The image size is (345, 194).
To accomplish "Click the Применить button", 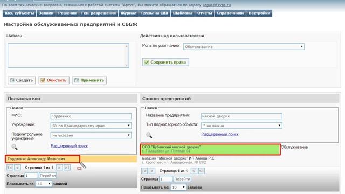I will pyautogui.click(x=89, y=80).
